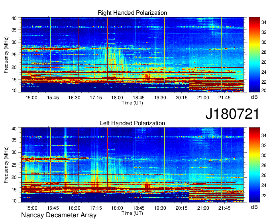Click the 15 MHz tick of Right Handed plot
The image size is (271, 220).
coord(14,80)
